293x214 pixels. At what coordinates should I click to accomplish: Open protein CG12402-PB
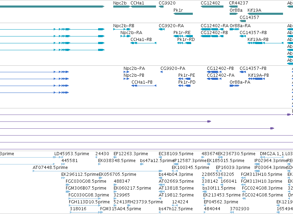click(x=220, y=68)
